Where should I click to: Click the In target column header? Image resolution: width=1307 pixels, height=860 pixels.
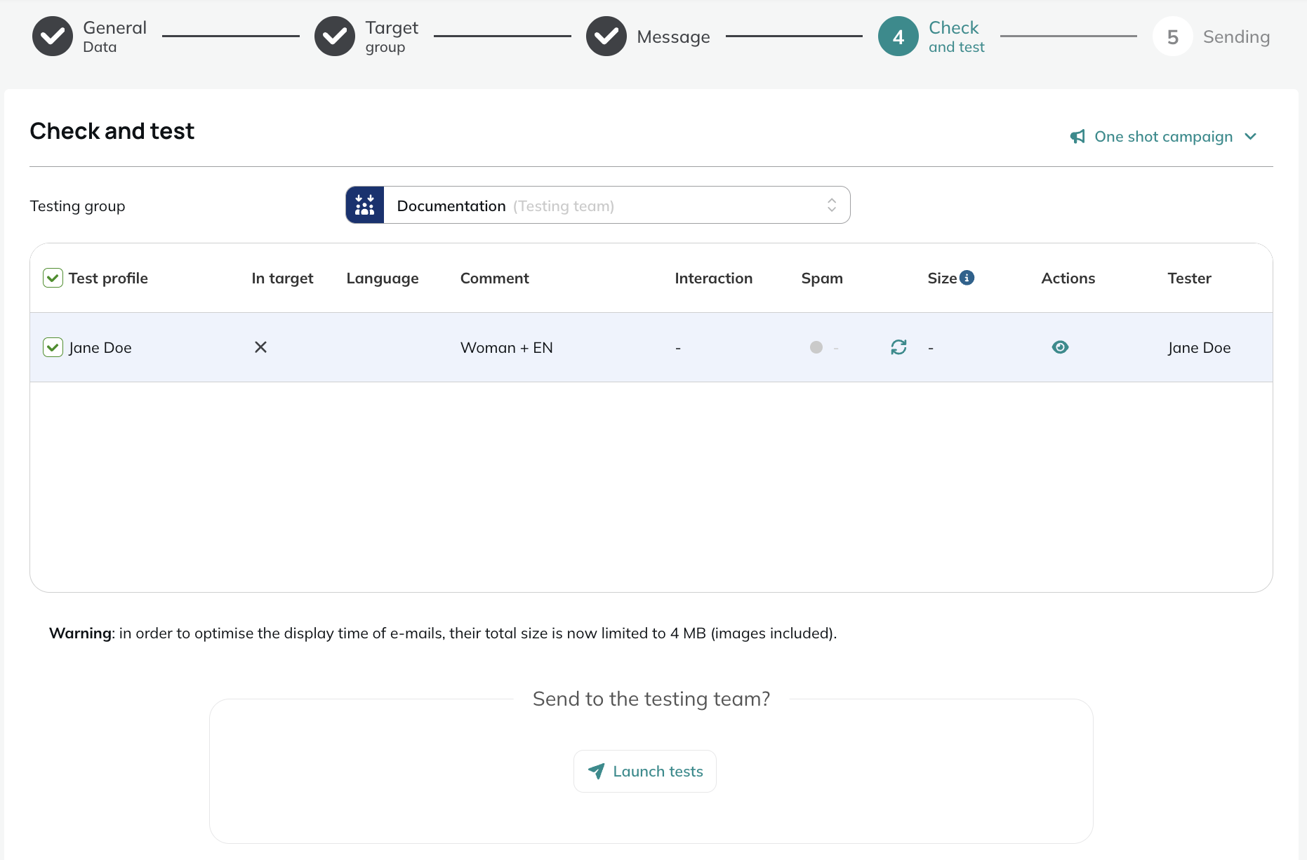282,278
